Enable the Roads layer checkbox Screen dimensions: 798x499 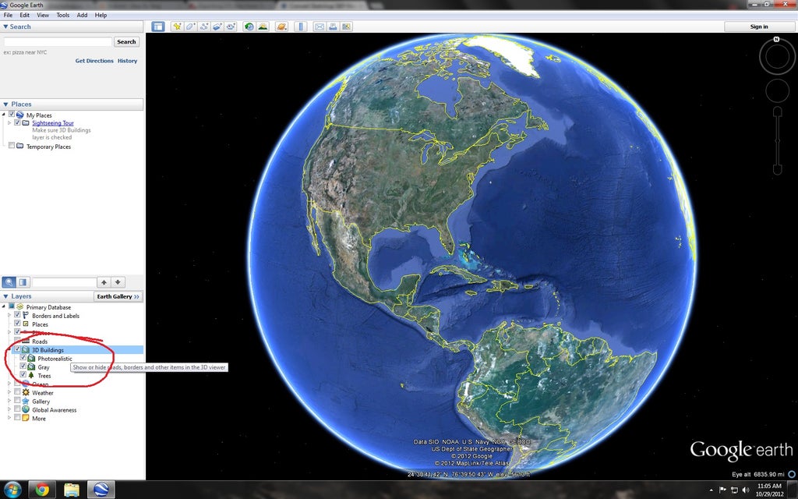[x=17, y=342]
